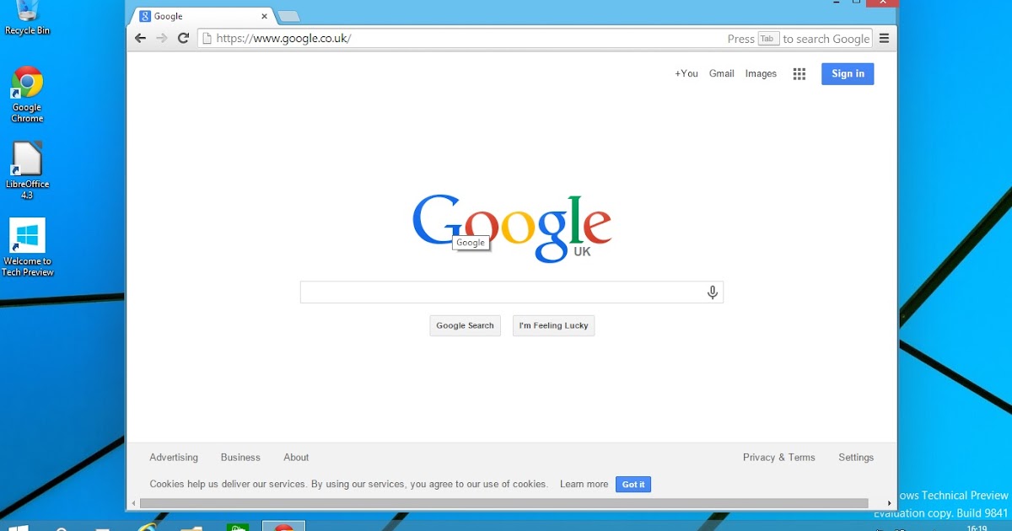Open the +You link

coord(686,74)
